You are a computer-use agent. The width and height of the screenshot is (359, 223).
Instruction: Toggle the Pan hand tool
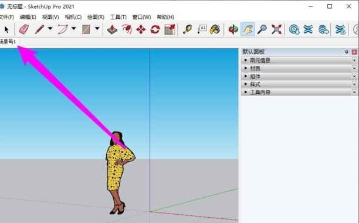coord(248,29)
